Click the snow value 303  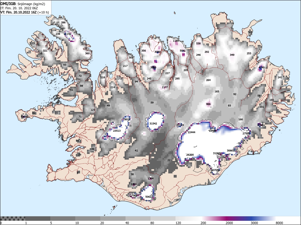131,58
